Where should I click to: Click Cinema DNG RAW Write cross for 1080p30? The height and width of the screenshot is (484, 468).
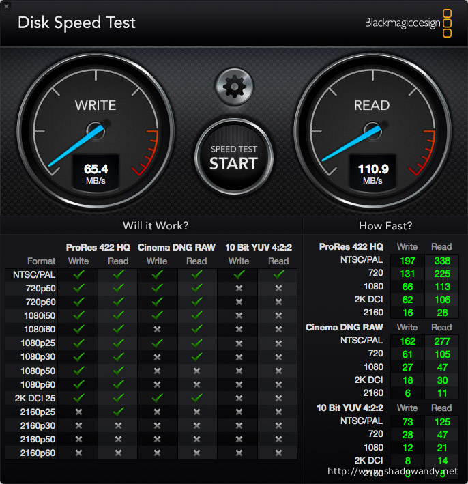click(x=157, y=357)
